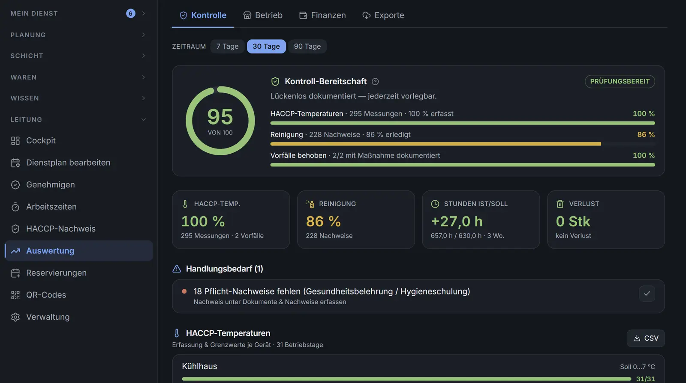Click warning triangle icon beside Handlungsbedarf
The image size is (686, 383).
point(177,269)
